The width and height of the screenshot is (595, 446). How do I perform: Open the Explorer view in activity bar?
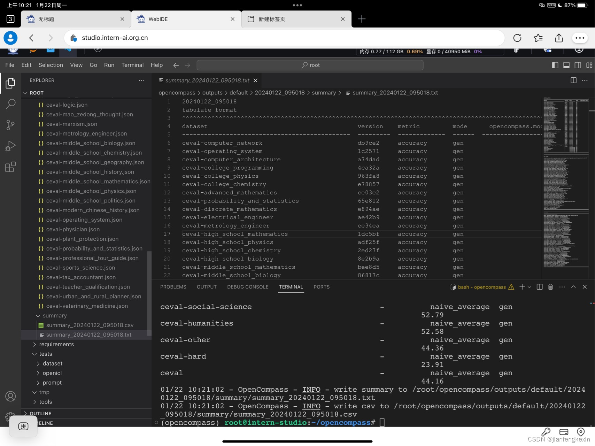click(10, 83)
